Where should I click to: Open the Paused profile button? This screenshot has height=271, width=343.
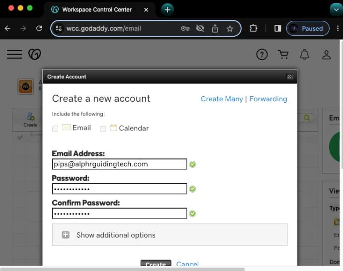[308, 28]
